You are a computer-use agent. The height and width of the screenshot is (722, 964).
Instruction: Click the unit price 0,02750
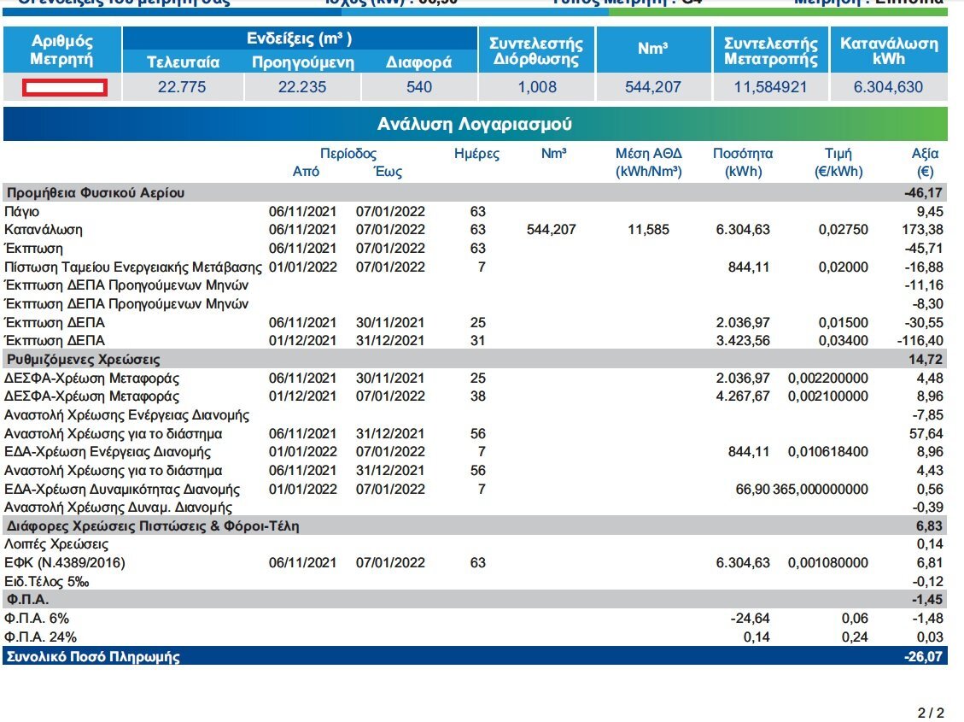843,230
